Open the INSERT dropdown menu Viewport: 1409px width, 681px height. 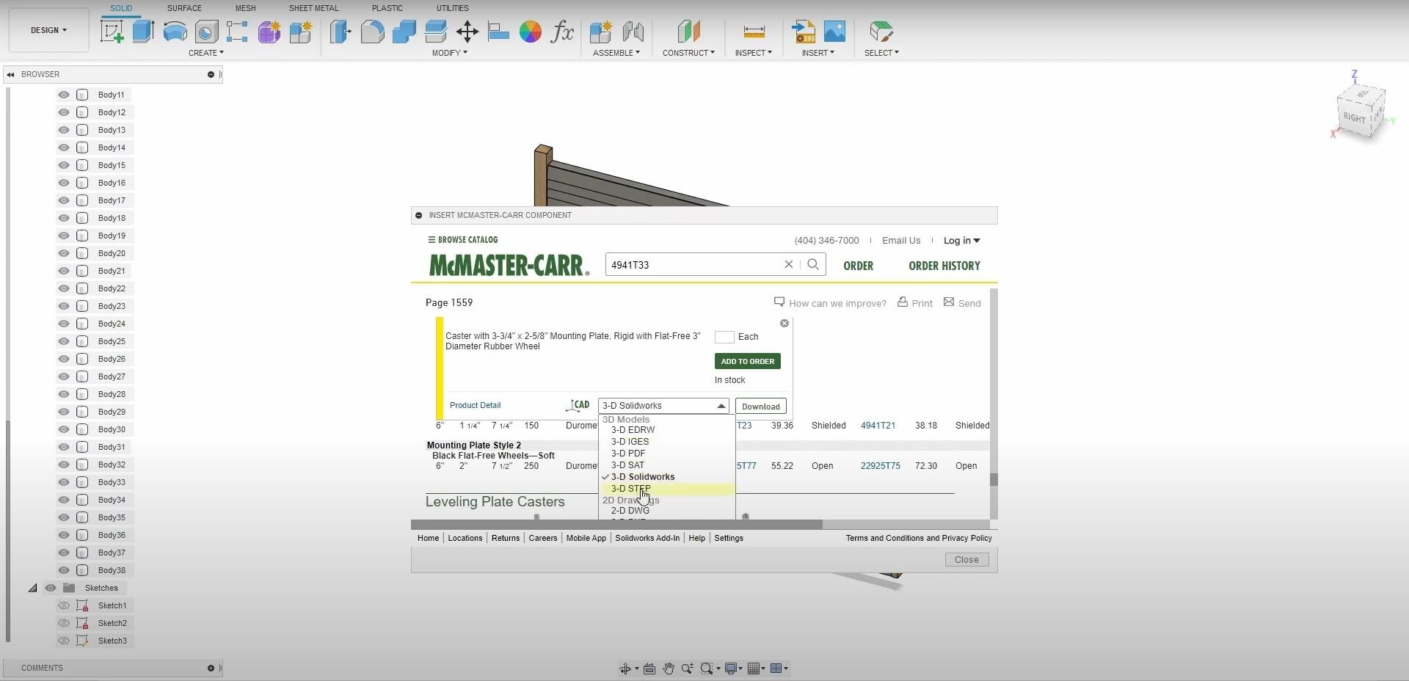click(x=818, y=53)
